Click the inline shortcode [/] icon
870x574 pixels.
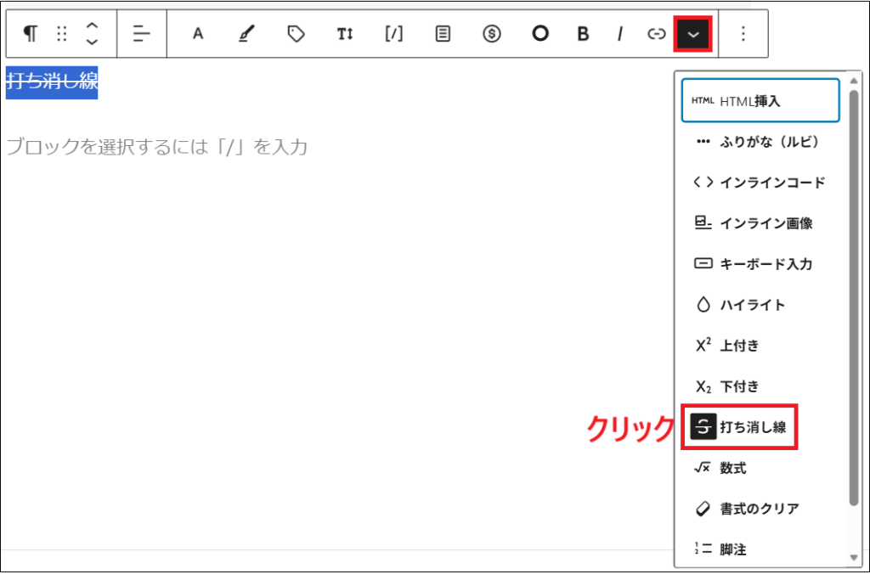[x=393, y=33]
